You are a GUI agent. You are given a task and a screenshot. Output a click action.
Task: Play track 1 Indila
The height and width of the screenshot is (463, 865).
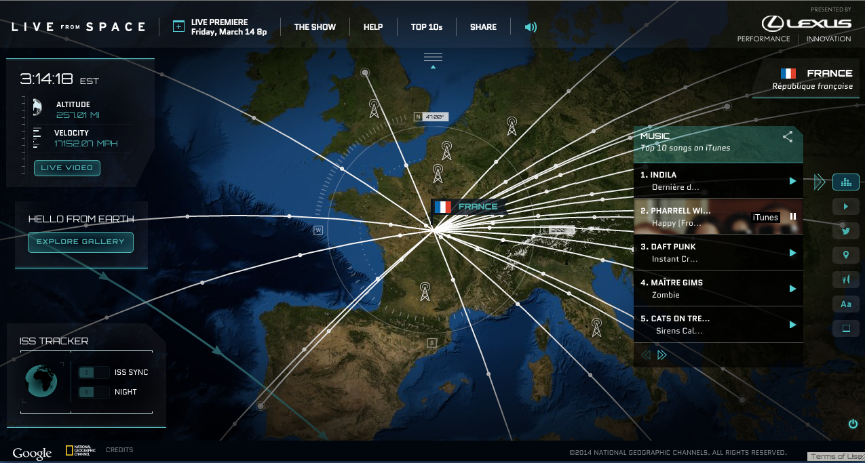(x=792, y=181)
